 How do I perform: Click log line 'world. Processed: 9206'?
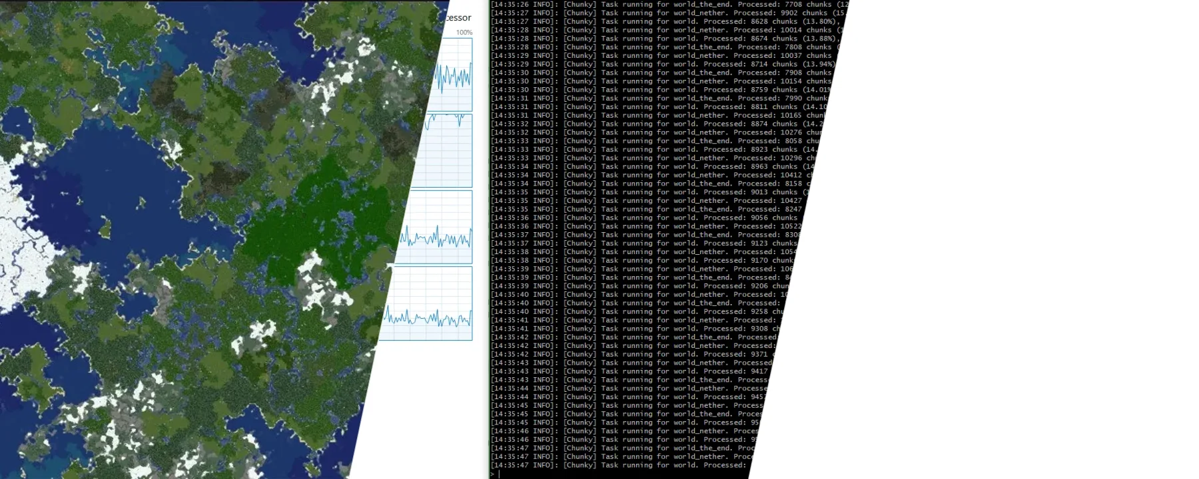tap(639, 286)
